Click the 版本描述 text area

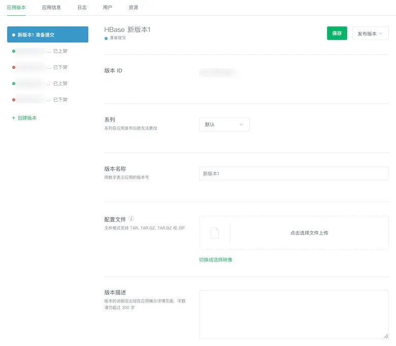click(294, 315)
